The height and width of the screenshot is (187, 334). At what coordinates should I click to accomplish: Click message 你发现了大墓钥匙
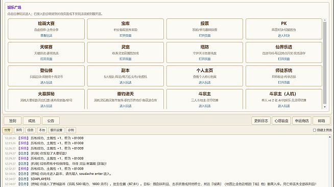coord(36,153)
